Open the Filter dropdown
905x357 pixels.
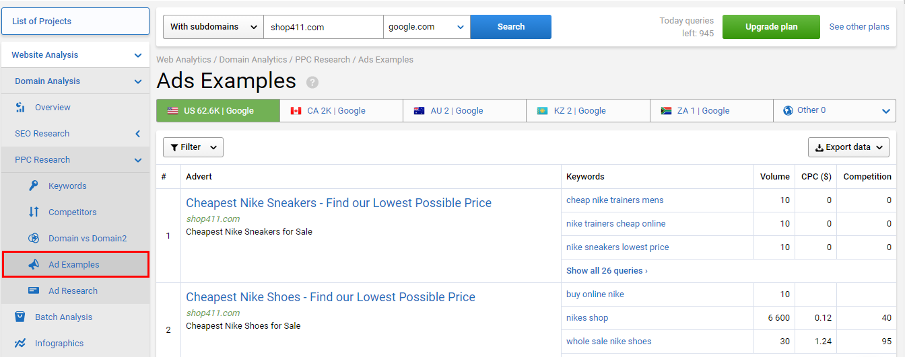click(x=193, y=147)
